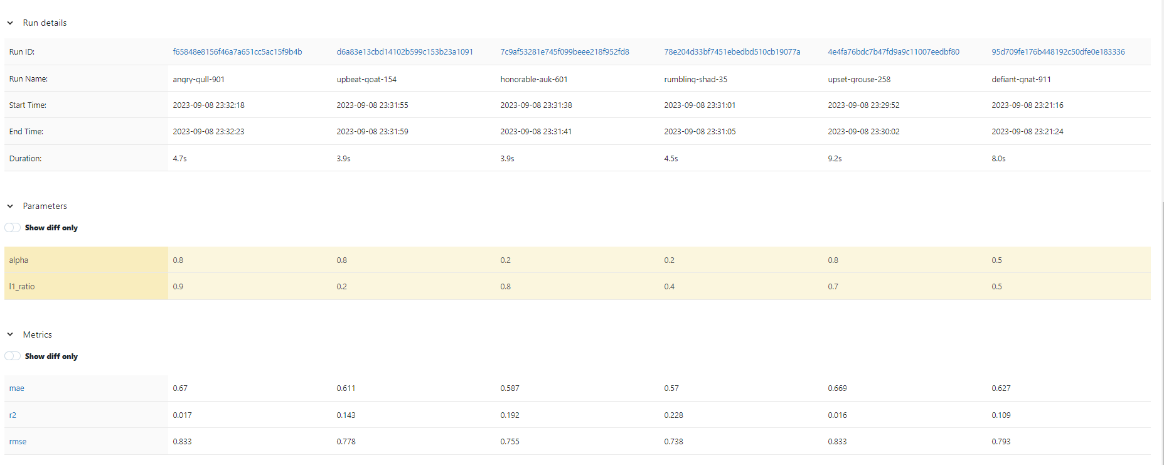Click l1_ratio value 0.7

point(833,287)
